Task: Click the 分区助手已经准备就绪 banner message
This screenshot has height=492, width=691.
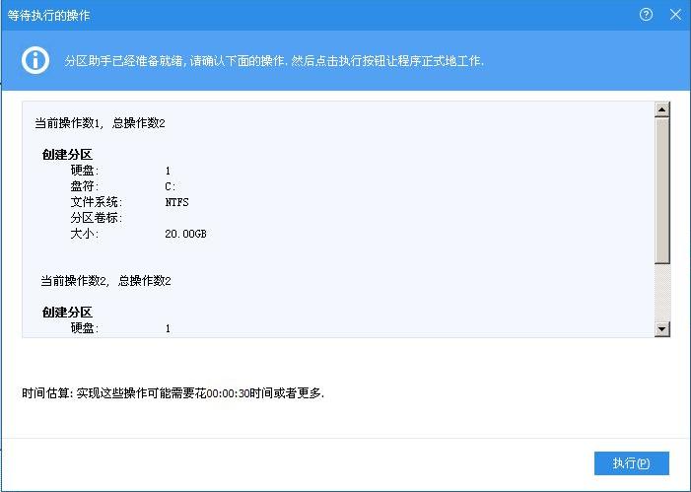Action: [x=274, y=61]
